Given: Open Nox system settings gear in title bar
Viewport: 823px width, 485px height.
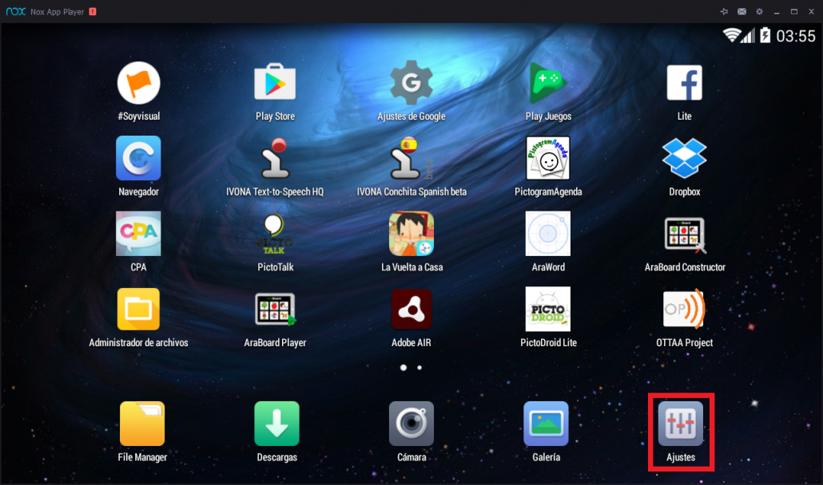Looking at the screenshot, I should pos(760,11).
